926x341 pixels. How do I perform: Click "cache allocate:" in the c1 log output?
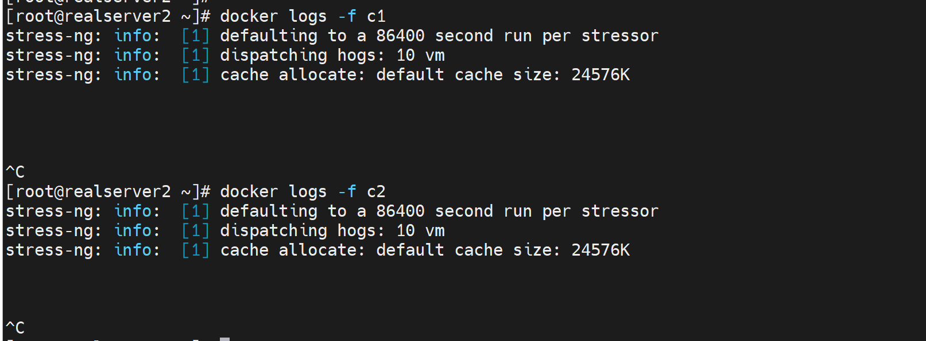point(293,75)
